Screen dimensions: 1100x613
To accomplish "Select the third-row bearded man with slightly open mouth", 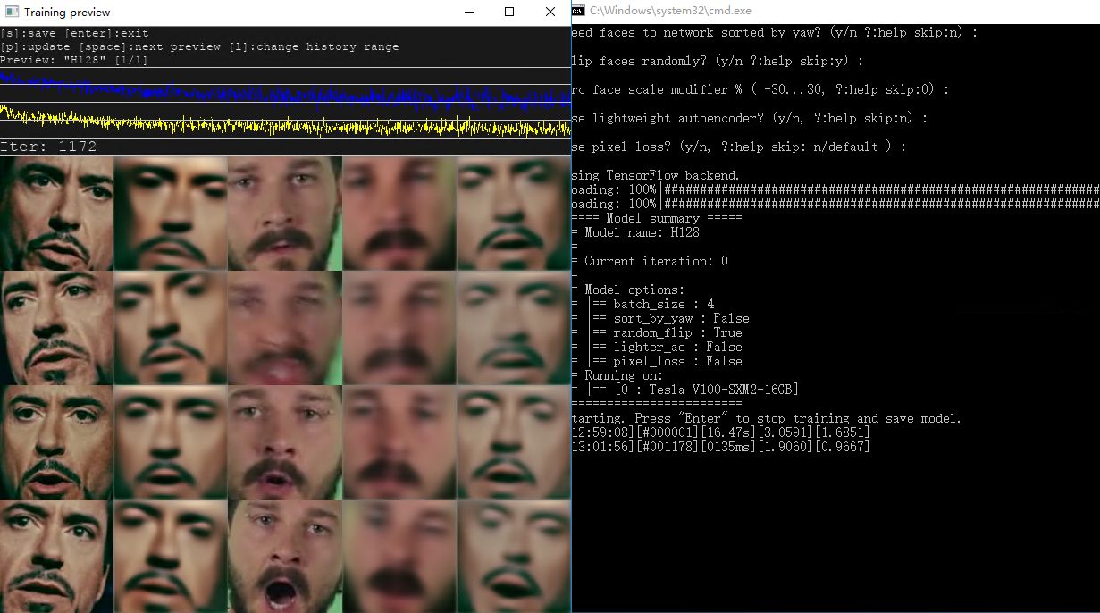I will (x=285, y=442).
